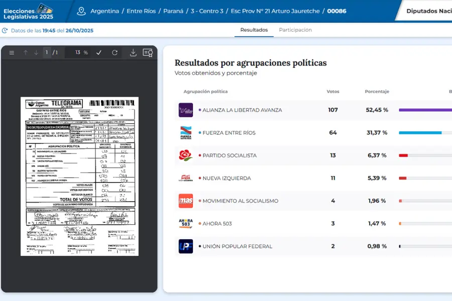The image size is (452, 301).
Task: Open the PDF viewer sidebar menu
Action: (12, 53)
